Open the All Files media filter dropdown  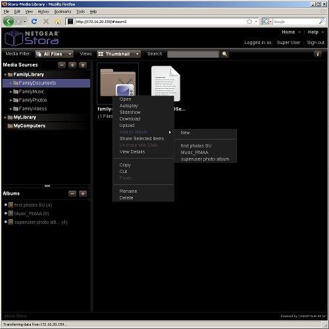[54, 54]
